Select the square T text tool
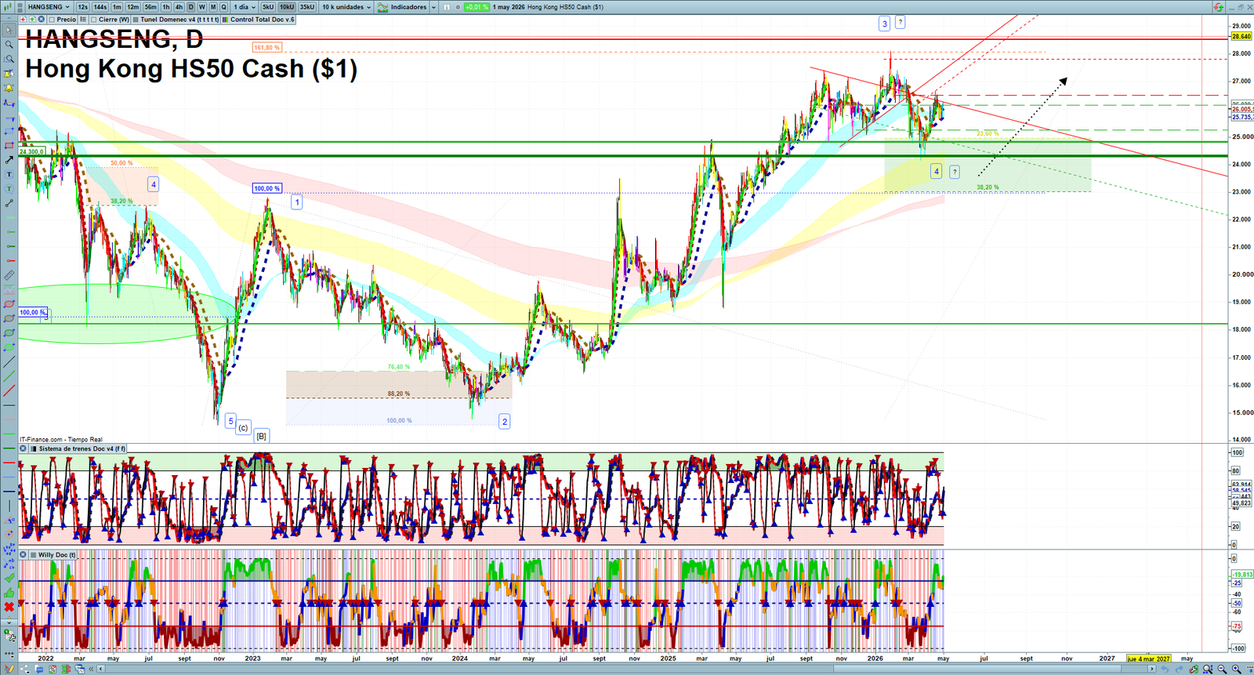The height and width of the screenshot is (675, 1254). (x=9, y=174)
